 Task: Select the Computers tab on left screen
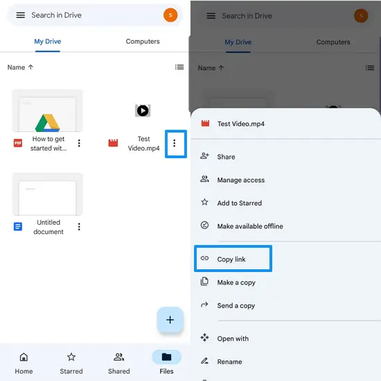(x=143, y=42)
